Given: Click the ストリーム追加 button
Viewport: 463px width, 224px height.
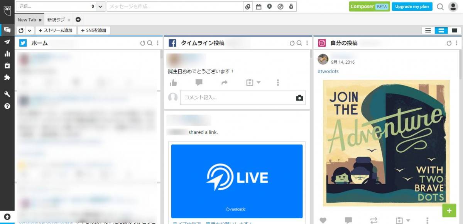Looking at the screenshot, I should [56, 30].
